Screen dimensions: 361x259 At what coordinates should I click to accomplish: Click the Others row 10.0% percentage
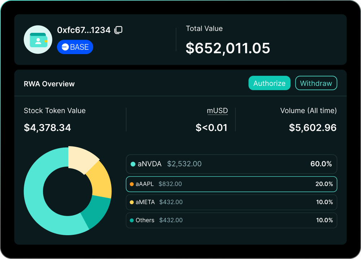pyautogui.click(x=325, y=220)
